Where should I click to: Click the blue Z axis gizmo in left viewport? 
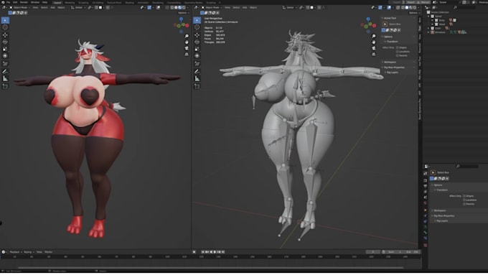coord(181,19)
